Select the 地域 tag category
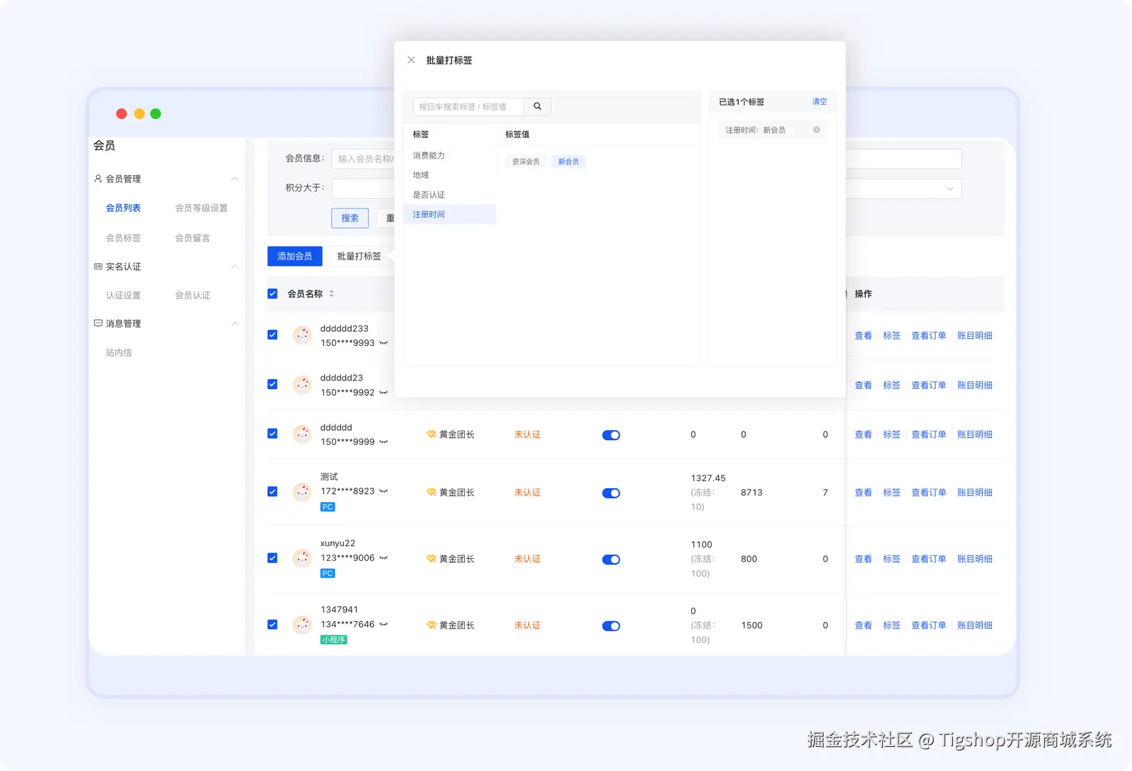The image size is (1132, 771). [x=450, y=175]
